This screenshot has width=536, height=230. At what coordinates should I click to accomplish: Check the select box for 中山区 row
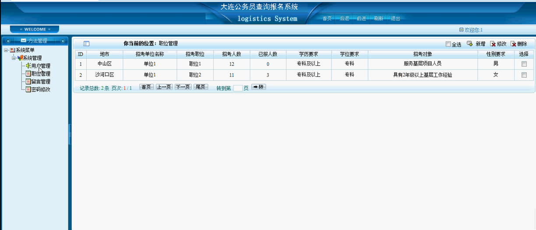click(524, 64)
